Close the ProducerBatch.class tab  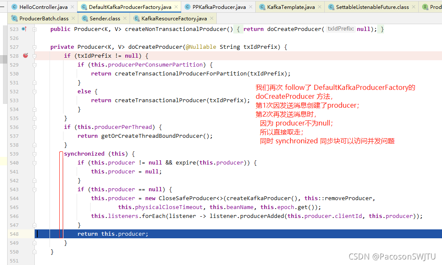point(73,18)
